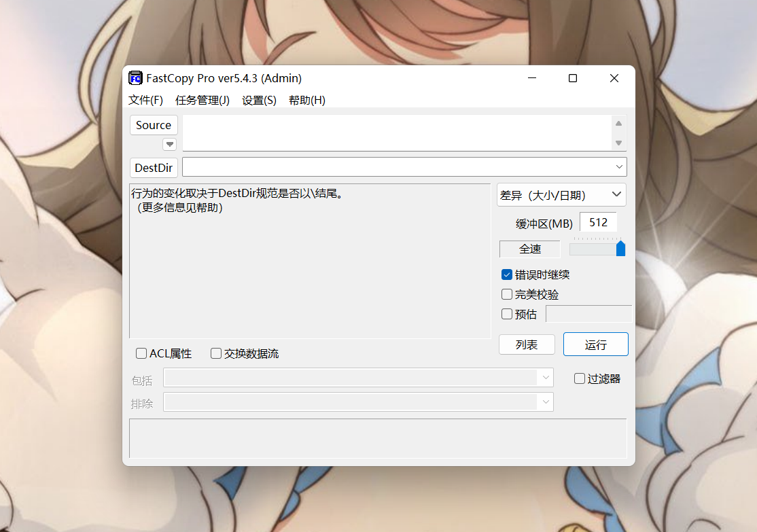This screenshot has height=532, width=757.
Task: Uncheck the 错误时继续 checkbox
Action: click(x=507, y=274)
